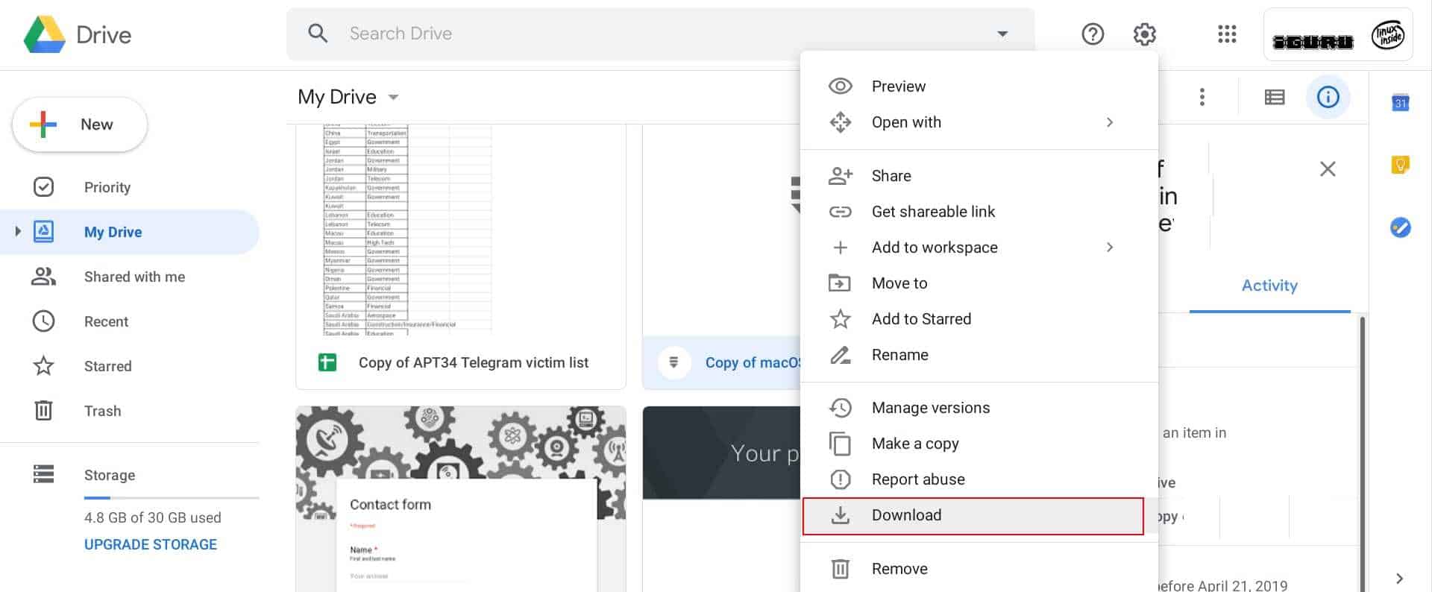
Task: Click the Google Drive logo
Action: click(45, 34)
